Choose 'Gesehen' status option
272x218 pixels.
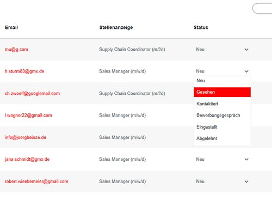[x=222, y=92]
